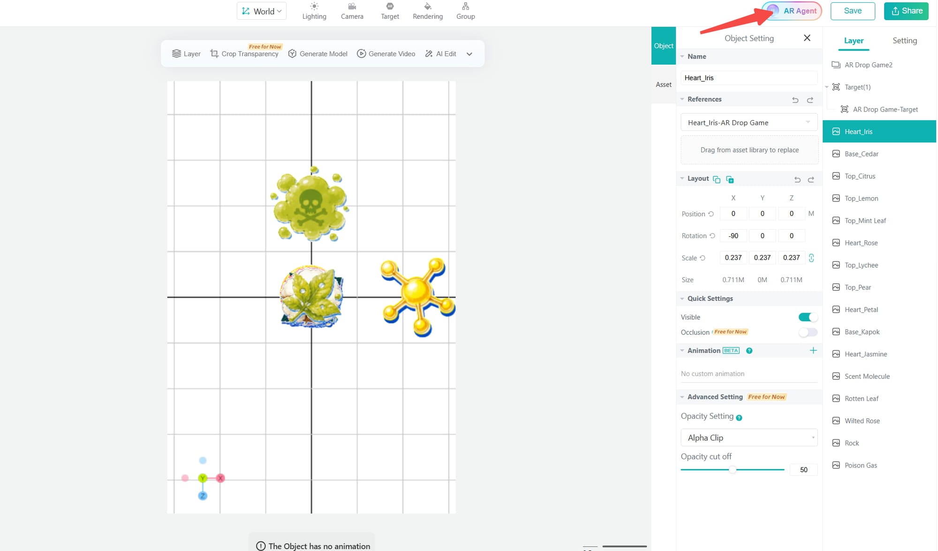Image resolution: width=938 pixels, height=551 pixels.
Task: Open the Target tool
Action: [390, 11]
